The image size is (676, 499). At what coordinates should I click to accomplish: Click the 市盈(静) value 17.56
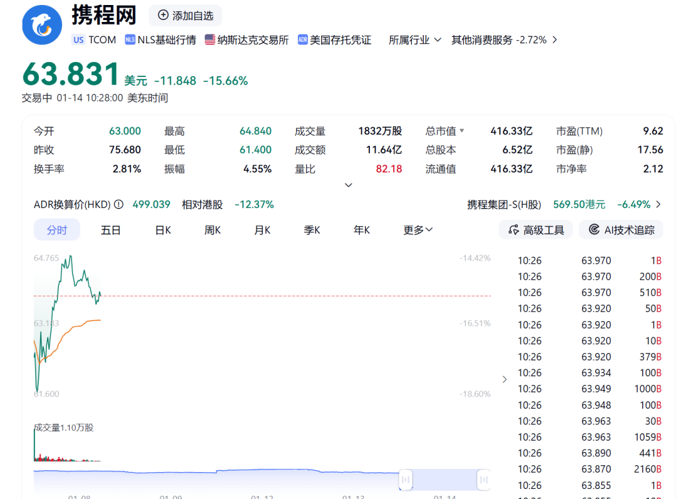pyautogui.click(x=650, y=150)
